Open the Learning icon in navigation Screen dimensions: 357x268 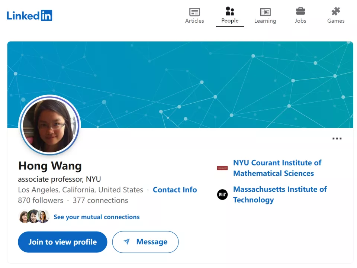[x=265, y=12]
